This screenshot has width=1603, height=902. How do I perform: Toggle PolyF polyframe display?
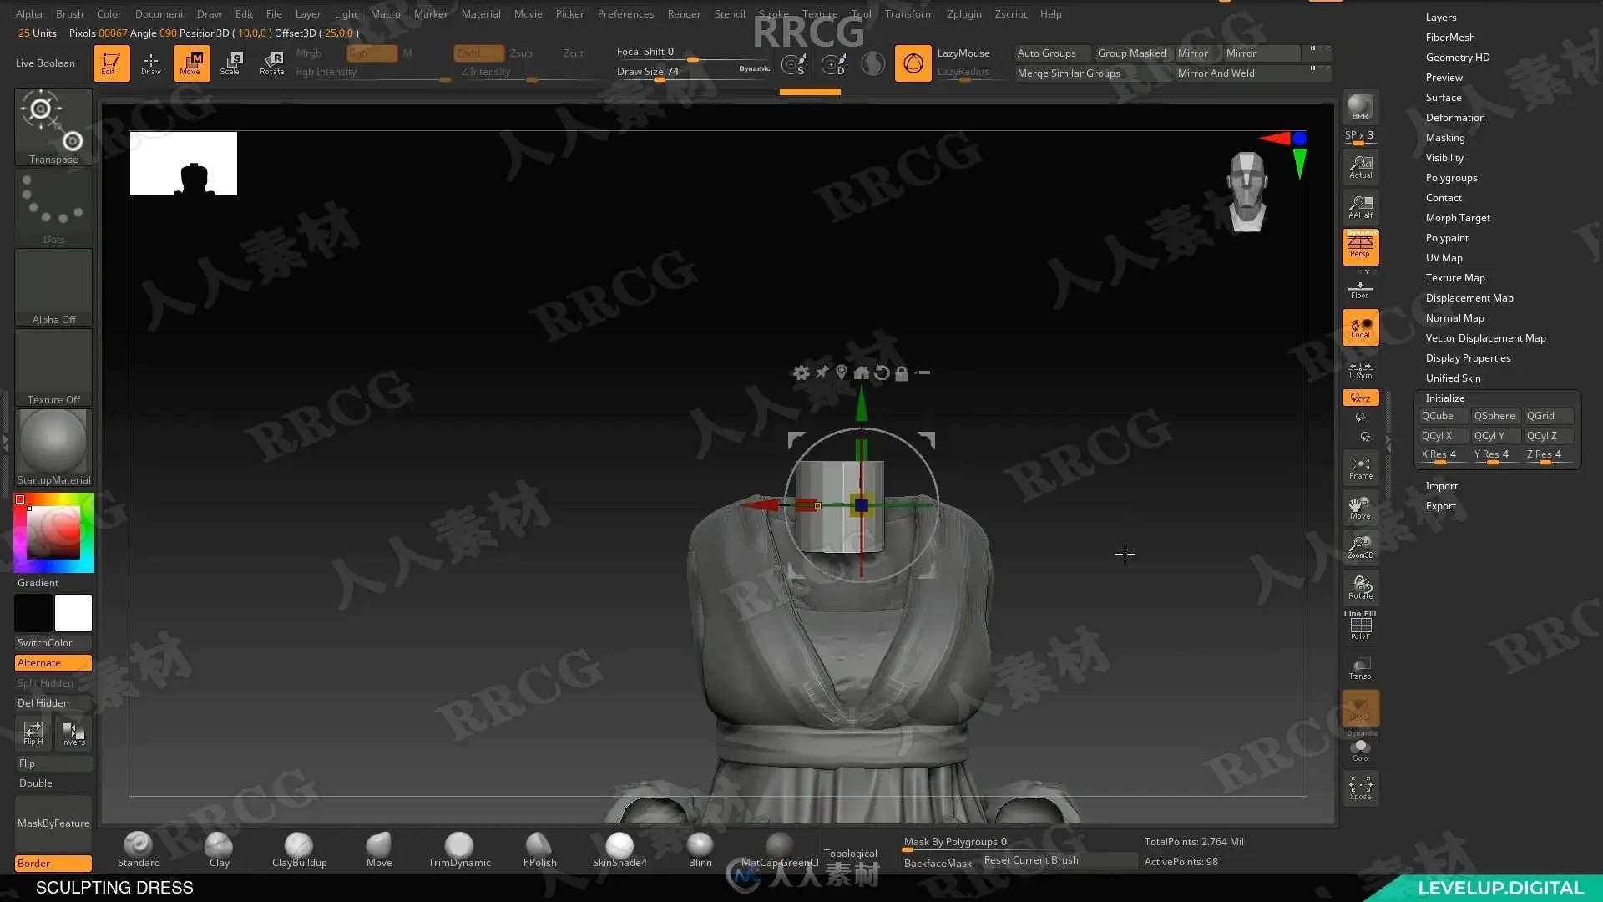click(1360, 626)
